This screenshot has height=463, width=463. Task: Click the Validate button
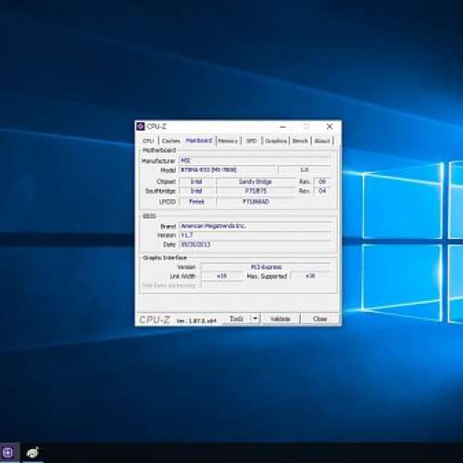pos(281,319)
